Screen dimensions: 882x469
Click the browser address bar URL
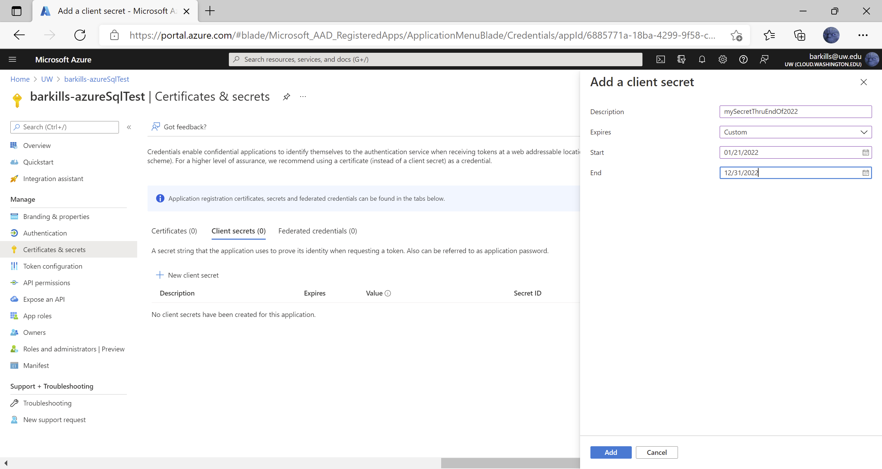[x=422, y=35]
